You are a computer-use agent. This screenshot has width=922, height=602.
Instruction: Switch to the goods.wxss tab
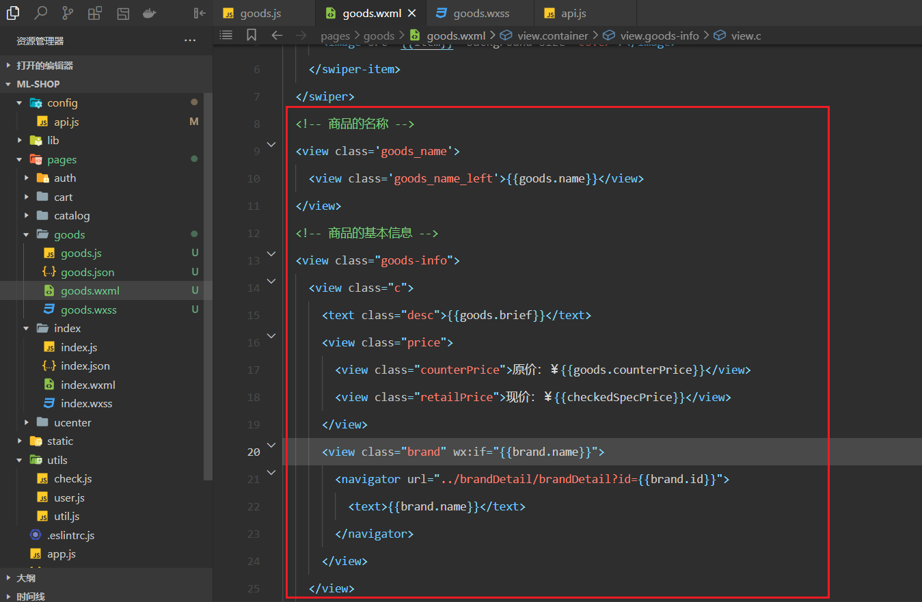[478, 14]
